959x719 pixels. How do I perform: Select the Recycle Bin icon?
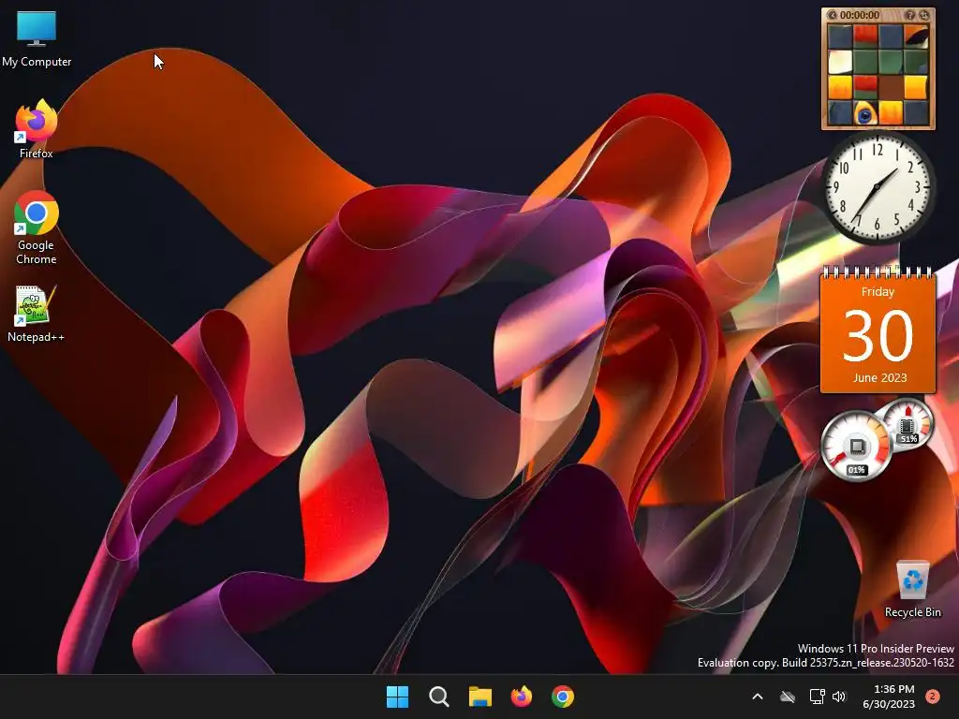(x=912, y=590)
